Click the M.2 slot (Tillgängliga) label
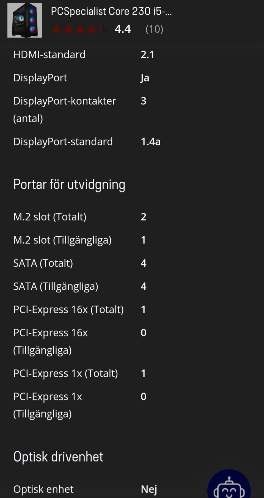Image resolution: width=264 pixels, height=498 pixels. (62, 240)
